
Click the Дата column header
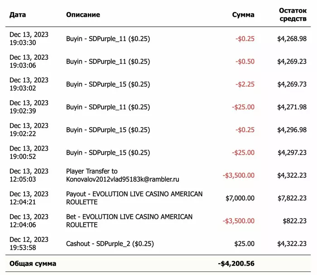pyautogui.click(x=18, y=15)
